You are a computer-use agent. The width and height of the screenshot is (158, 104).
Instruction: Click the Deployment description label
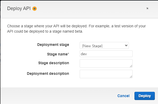click(x=48, y=73)
